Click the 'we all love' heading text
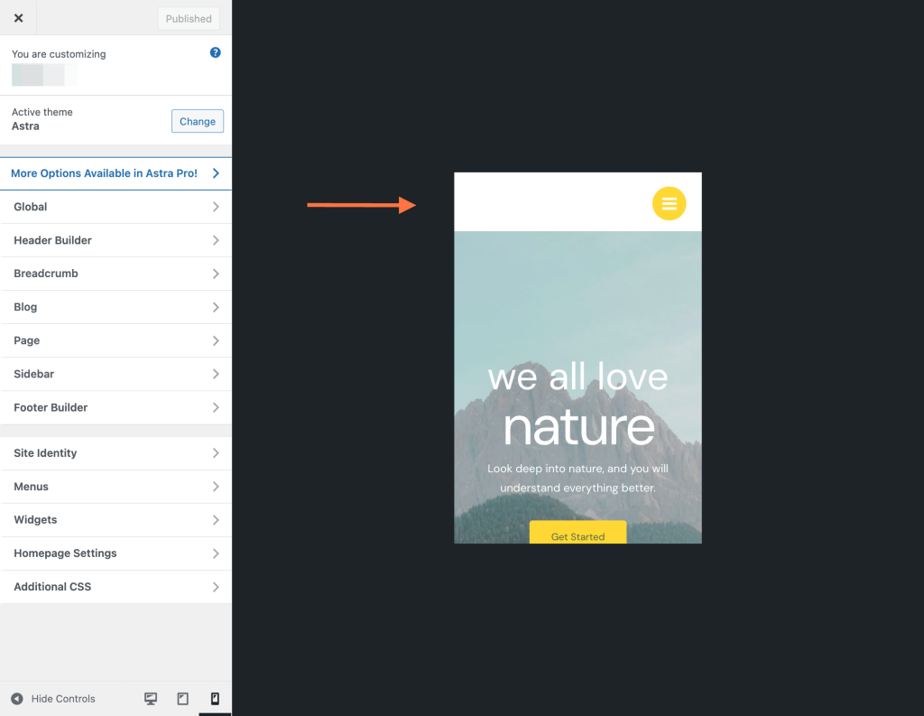The height and width of the screenshot is (716, 924). pyautogui.click(x=577, y=377)
